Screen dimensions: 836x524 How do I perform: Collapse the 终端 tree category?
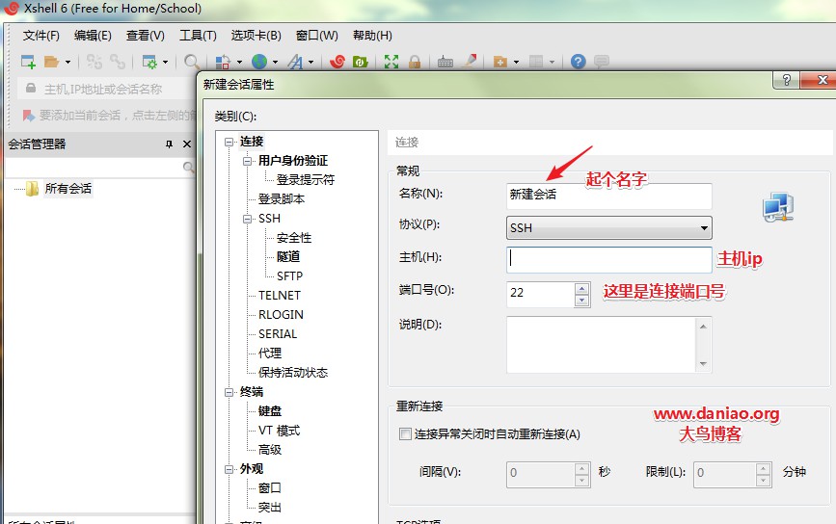[229, 392]
